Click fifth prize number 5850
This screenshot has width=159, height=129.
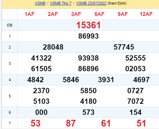point(89,91)
